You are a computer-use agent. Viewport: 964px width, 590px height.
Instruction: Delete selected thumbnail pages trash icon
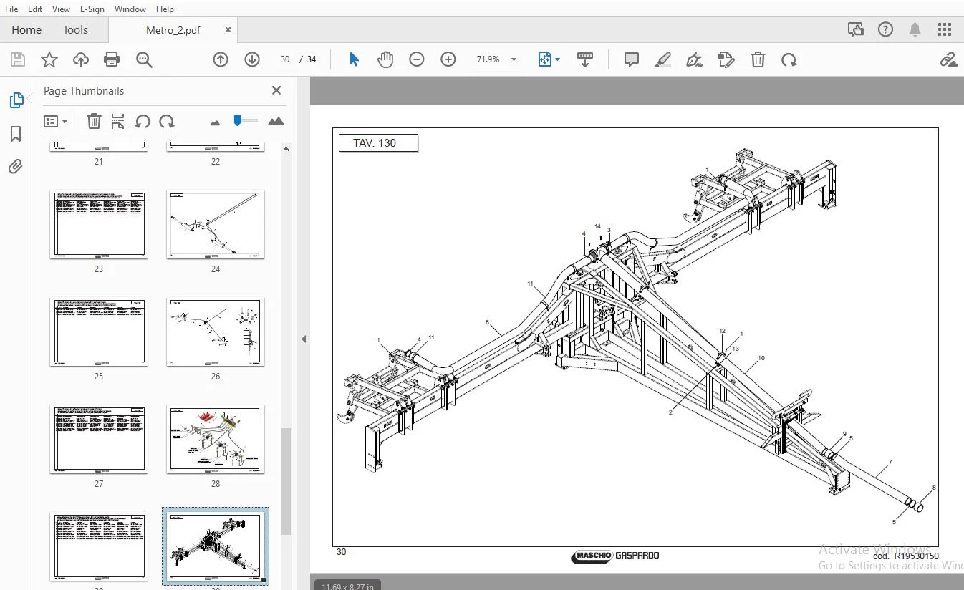[x=94, y=121]
